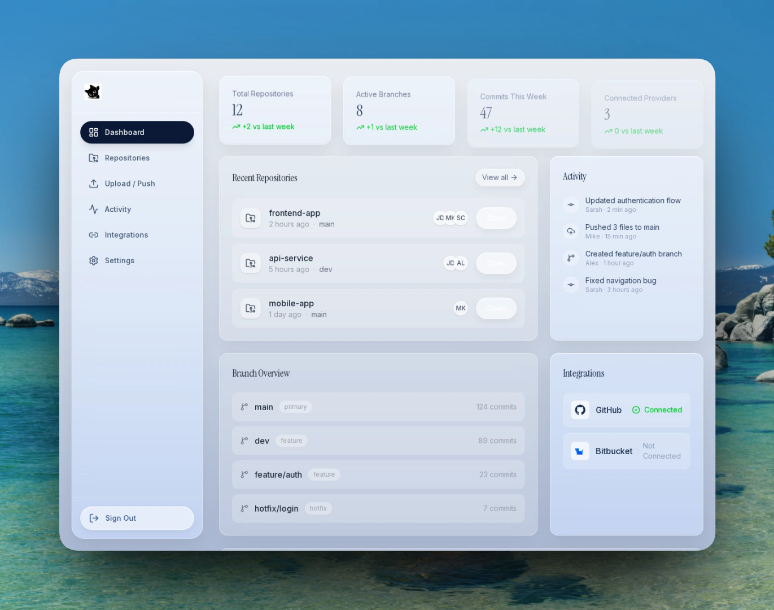Click the JD avatar on frontend-app
774x610 pixels.
pyautogui.click(x=440, y=218)
